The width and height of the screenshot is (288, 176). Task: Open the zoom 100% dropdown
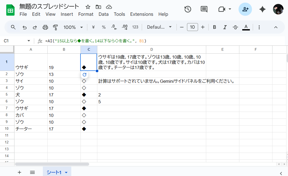[x=73, y=27]
